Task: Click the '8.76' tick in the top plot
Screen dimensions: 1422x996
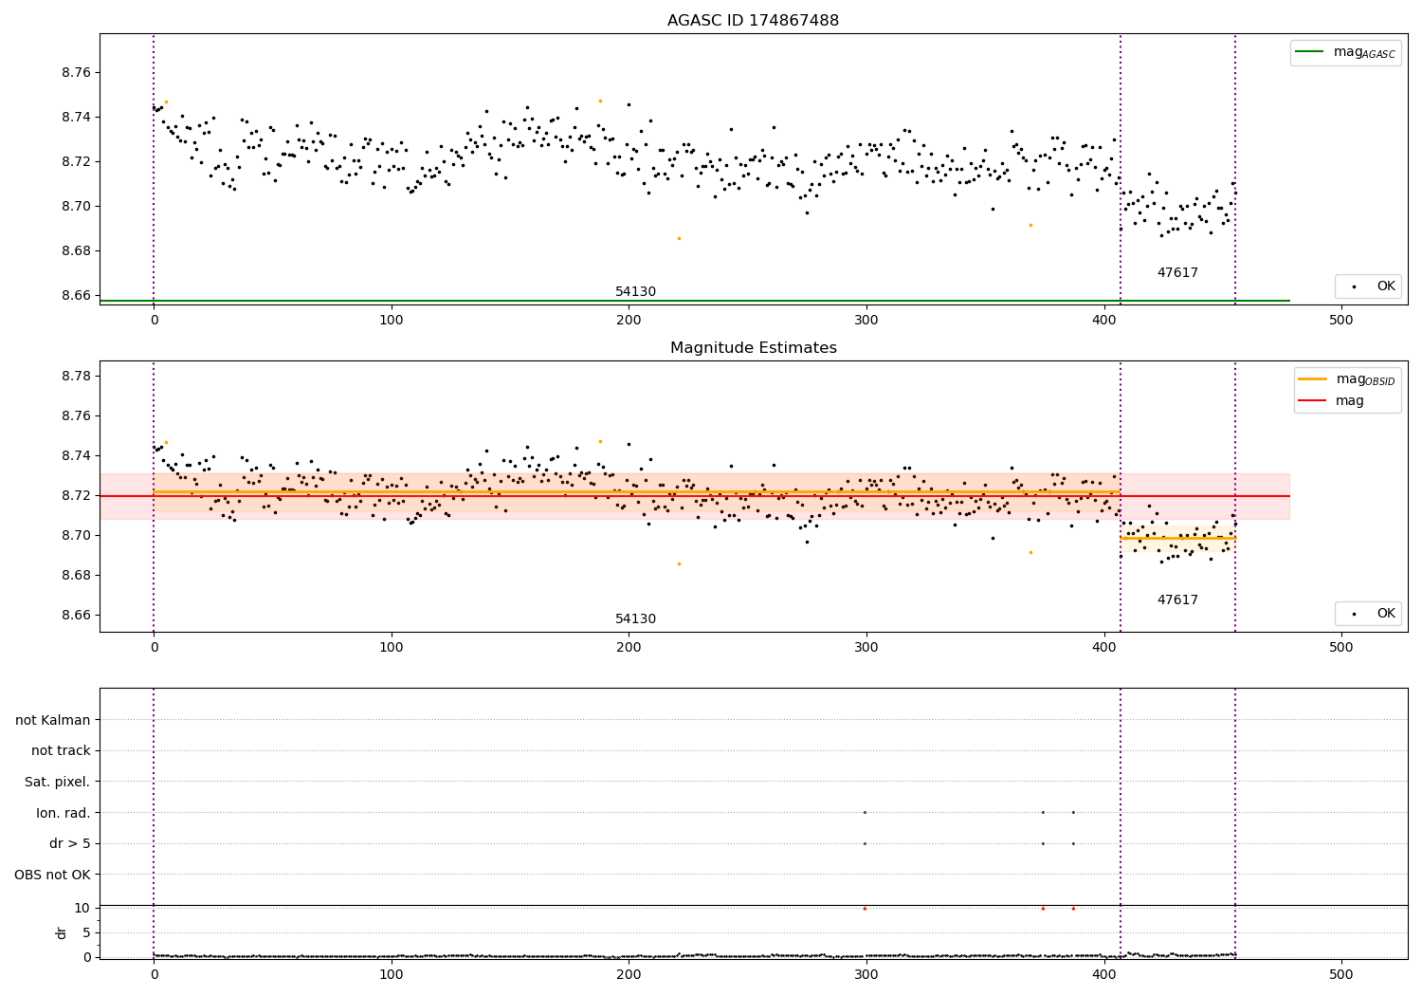Action: pos(76,73)
